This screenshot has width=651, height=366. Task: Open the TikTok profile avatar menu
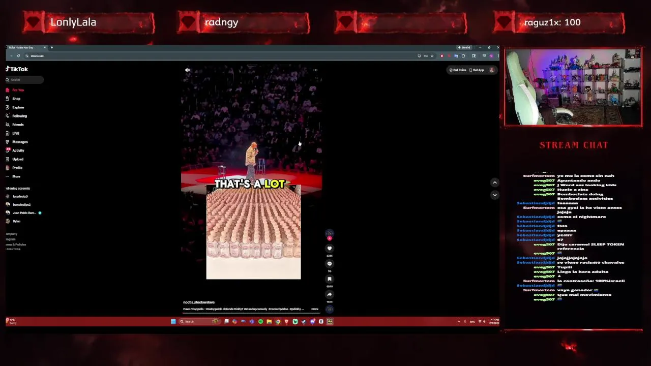pos(492,70)
